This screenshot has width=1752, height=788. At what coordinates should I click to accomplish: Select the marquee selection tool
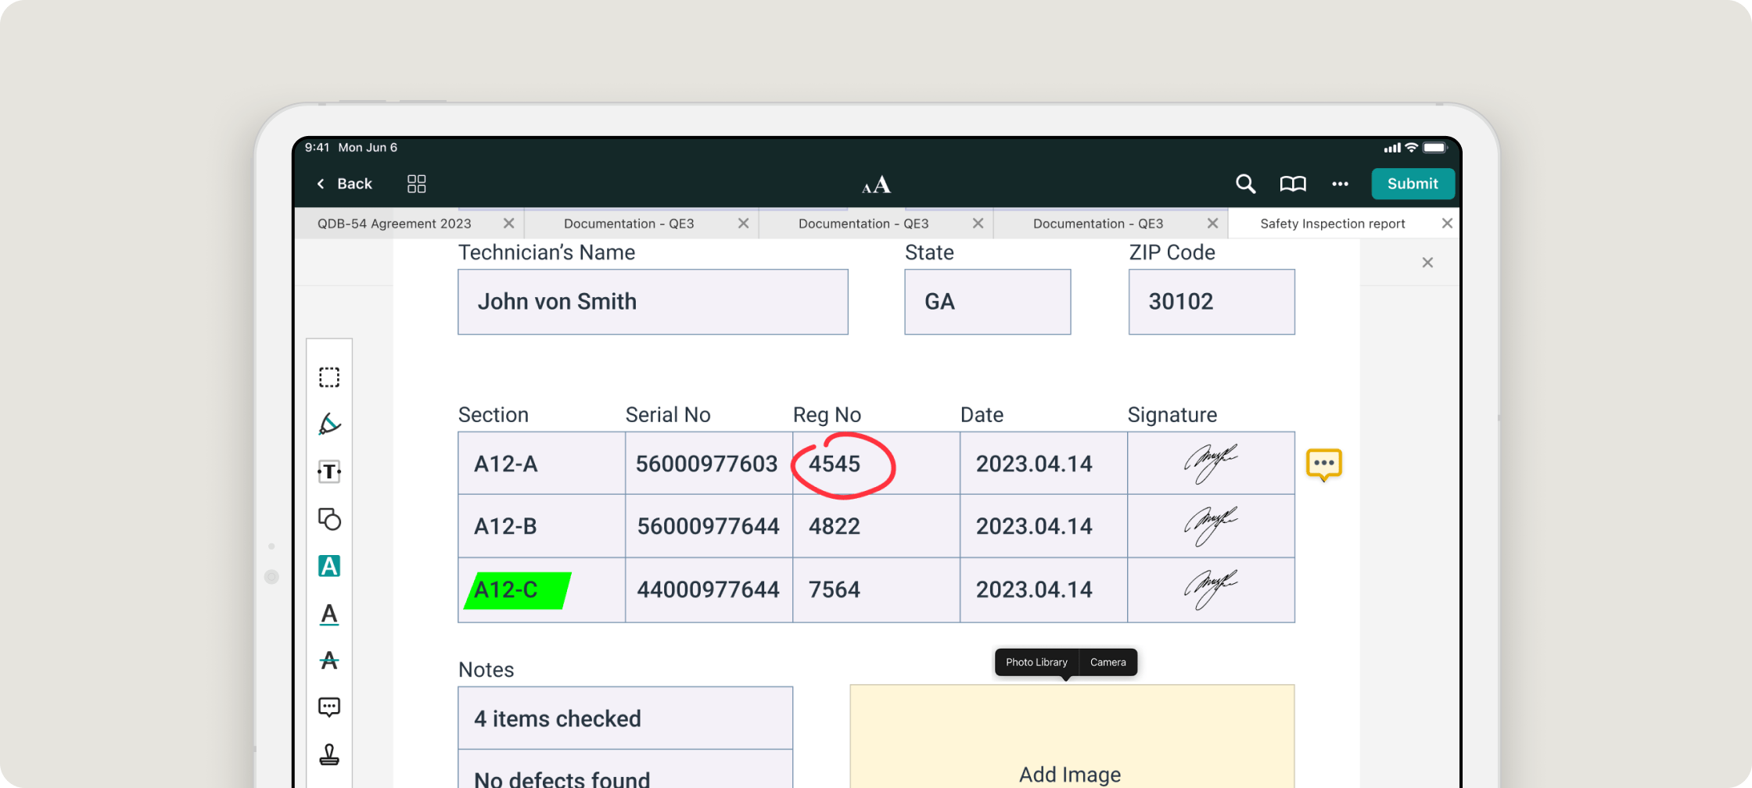[329, 378]
